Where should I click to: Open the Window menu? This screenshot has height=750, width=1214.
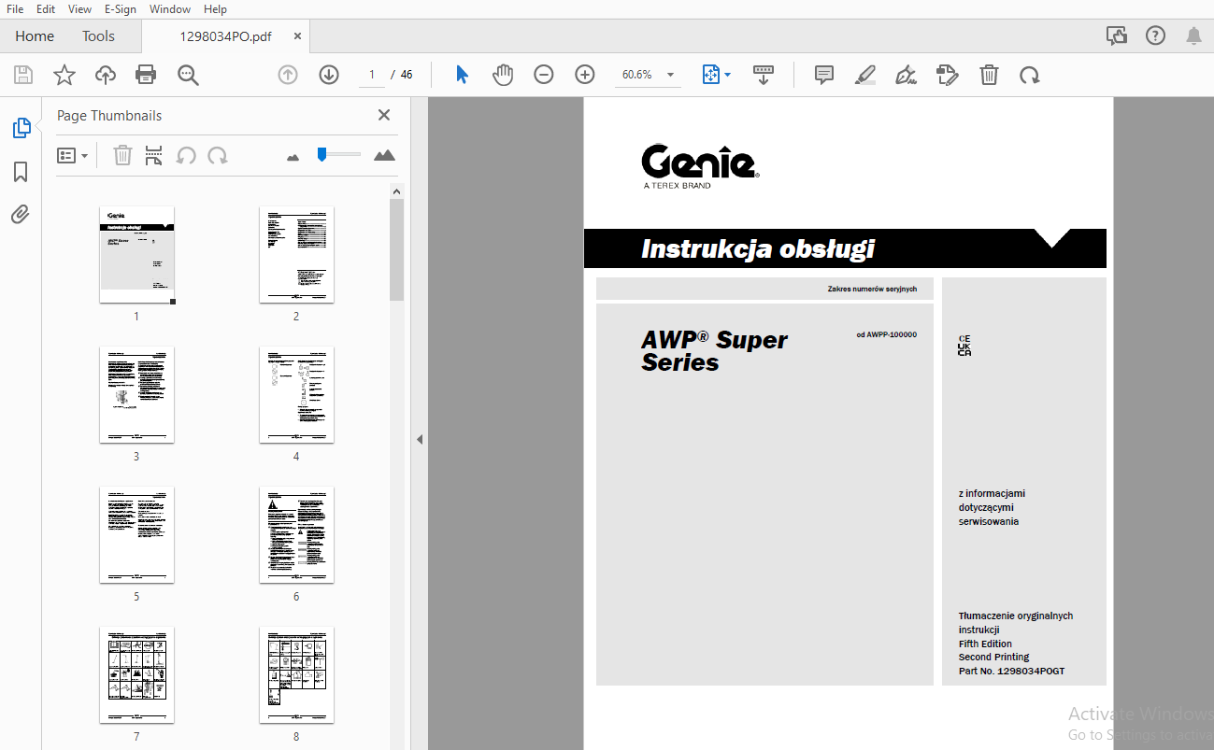tap(170, 8)
